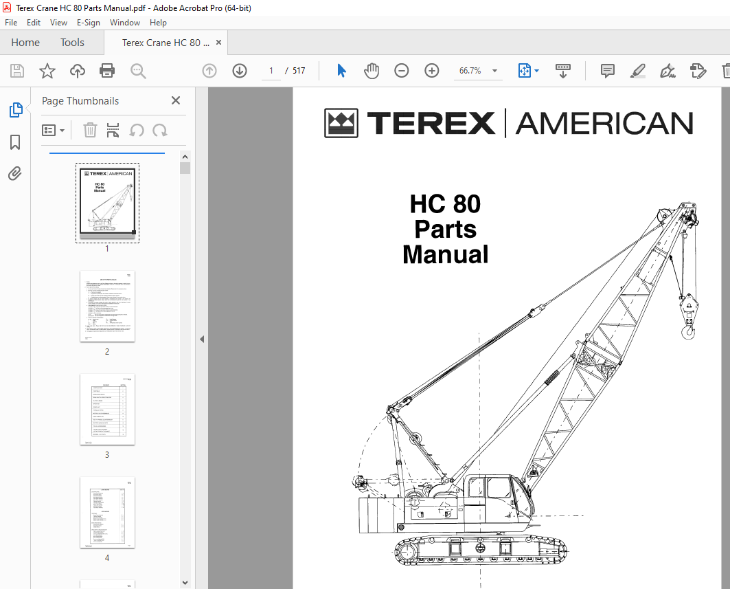Rotate page clockwise icon
This screenshot has height=589, width=730.
click(160, 130)
